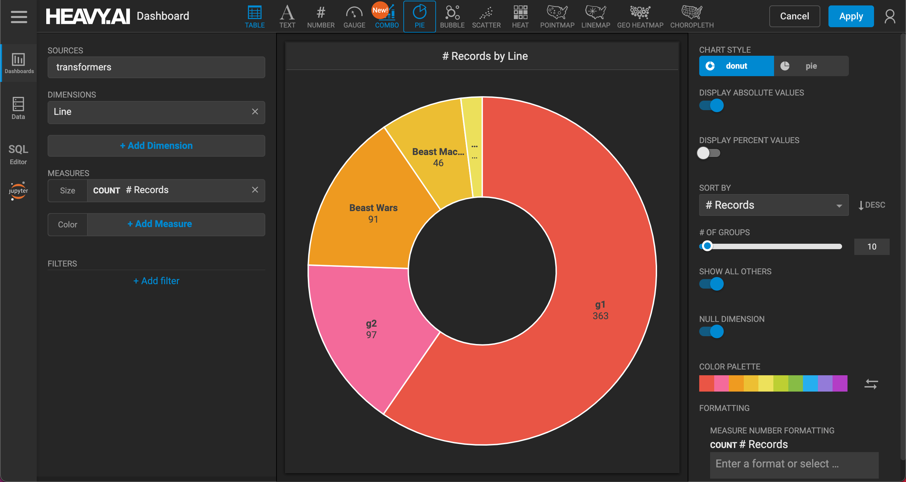The image size is (906, 482).
Task: Enable Display Percent Values toggle
Action: (709, 153)
